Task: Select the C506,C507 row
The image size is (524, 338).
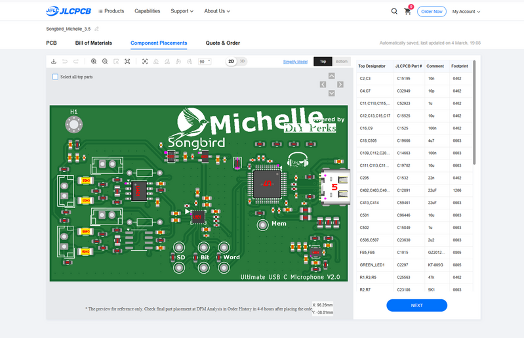Action: tap(414, 240)
